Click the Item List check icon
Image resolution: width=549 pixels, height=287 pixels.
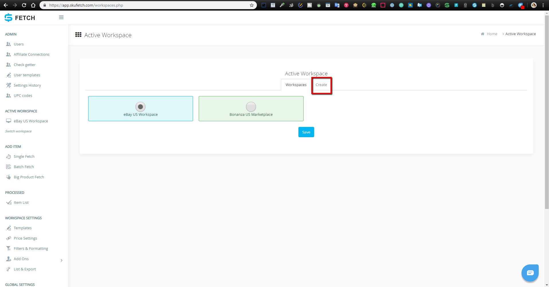click(x=9, y=202)
